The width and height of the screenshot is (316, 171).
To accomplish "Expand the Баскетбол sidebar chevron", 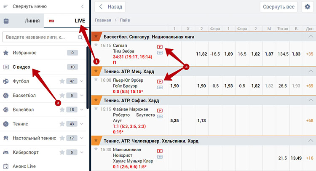I will (x=82, y=96).
